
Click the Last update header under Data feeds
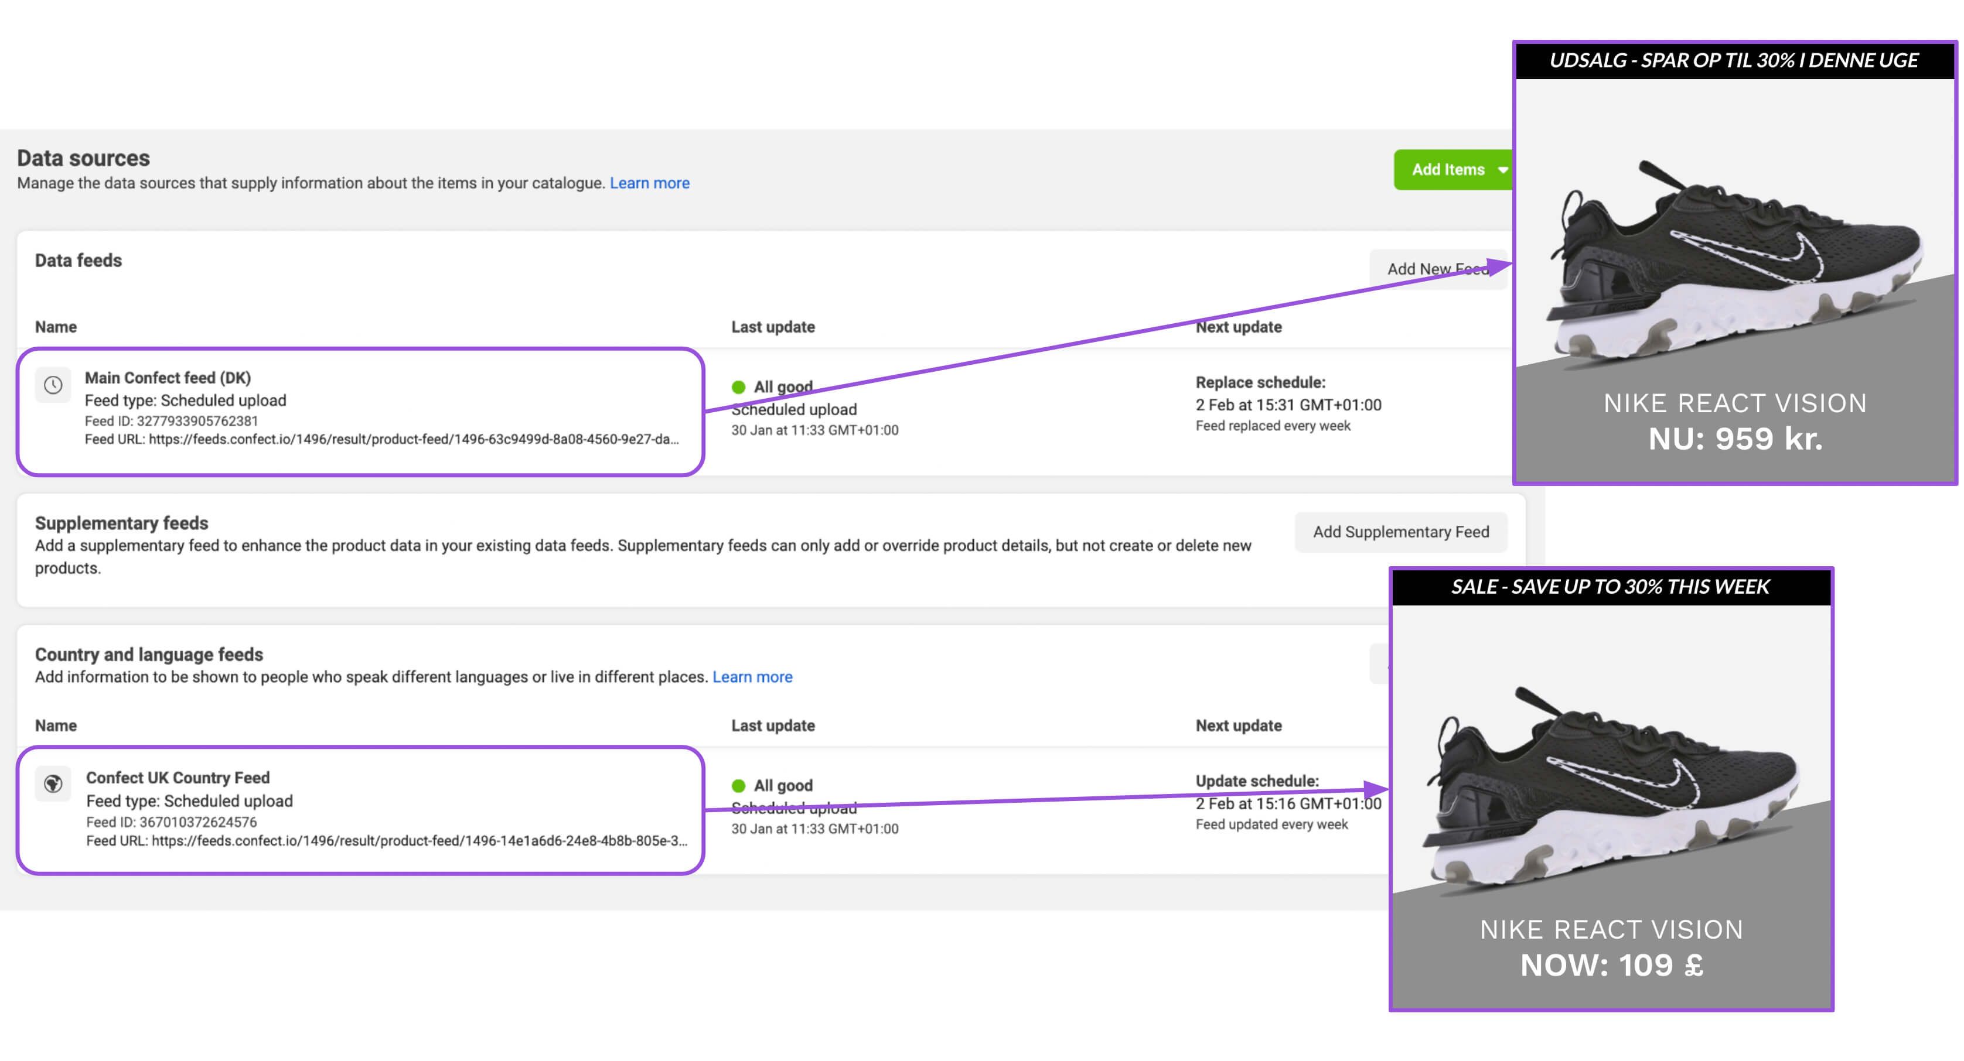773,327
